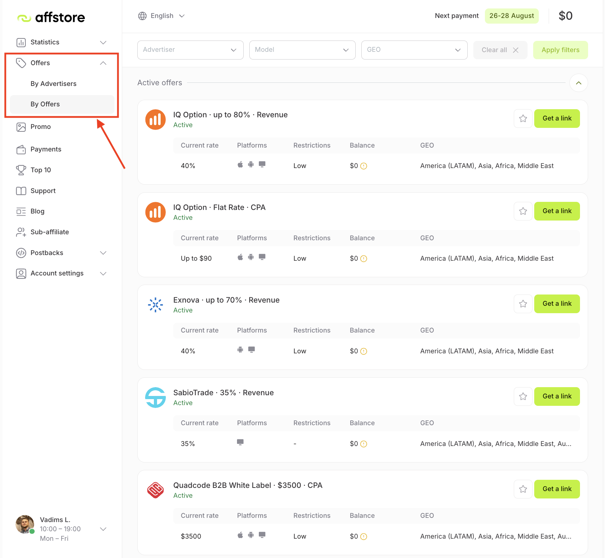Open the Next payment date chip

(511, 15)
